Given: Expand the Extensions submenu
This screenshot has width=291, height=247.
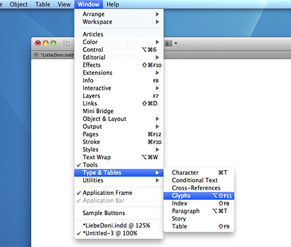Looking at the screenshot, I should coord(119,72).
